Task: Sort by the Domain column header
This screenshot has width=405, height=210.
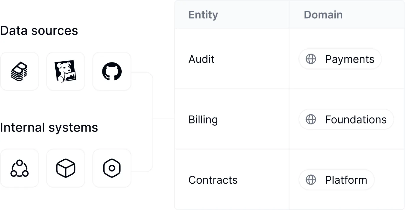Action: click(323, 15)
